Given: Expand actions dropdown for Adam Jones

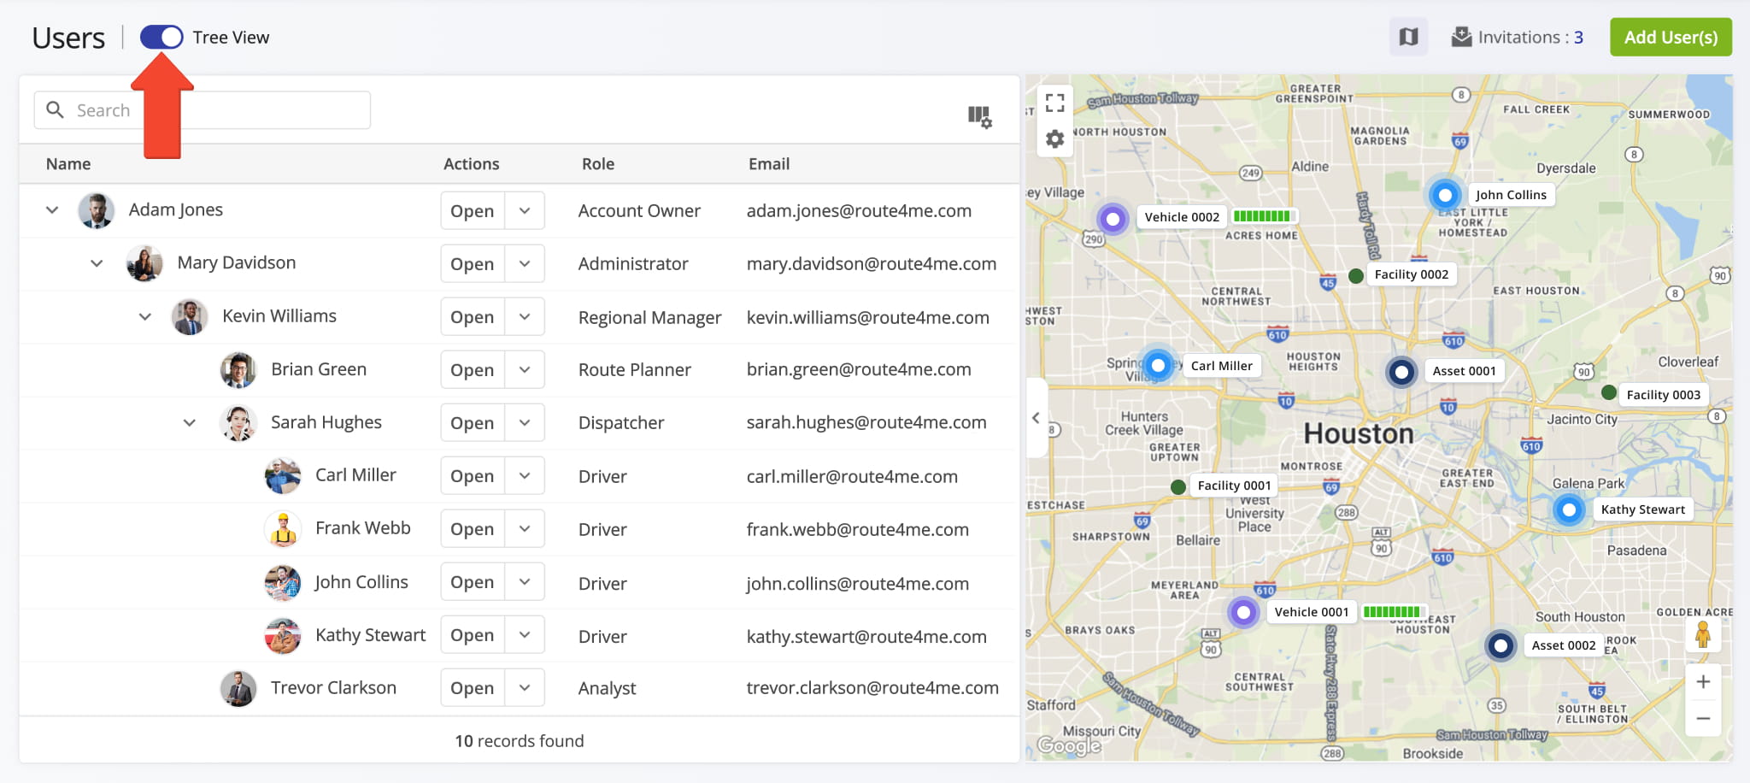Looking at the screenshot, I should click(525, 211).
